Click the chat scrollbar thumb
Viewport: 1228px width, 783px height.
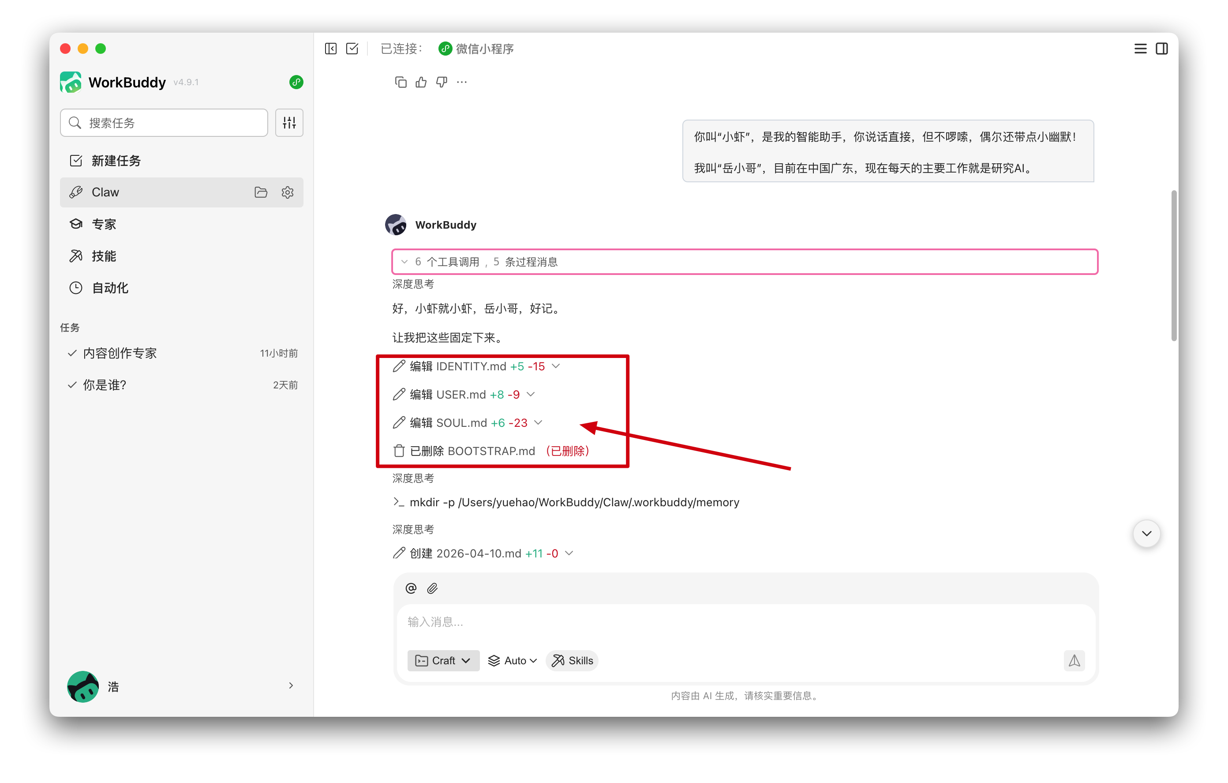click(x=1174, y=265)
